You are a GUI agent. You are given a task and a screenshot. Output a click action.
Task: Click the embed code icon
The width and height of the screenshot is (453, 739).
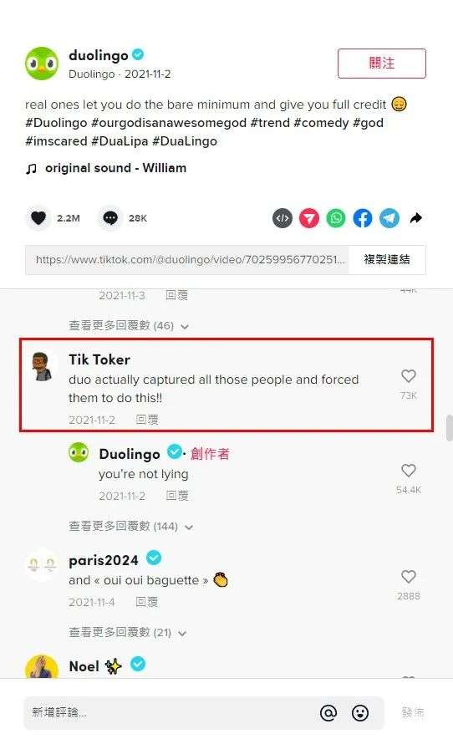(282, 218)
